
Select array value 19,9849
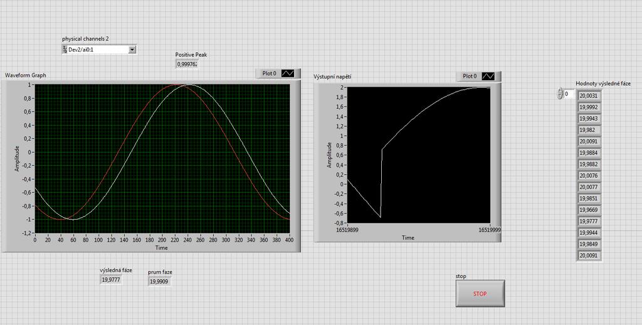[x=589, y=244]
